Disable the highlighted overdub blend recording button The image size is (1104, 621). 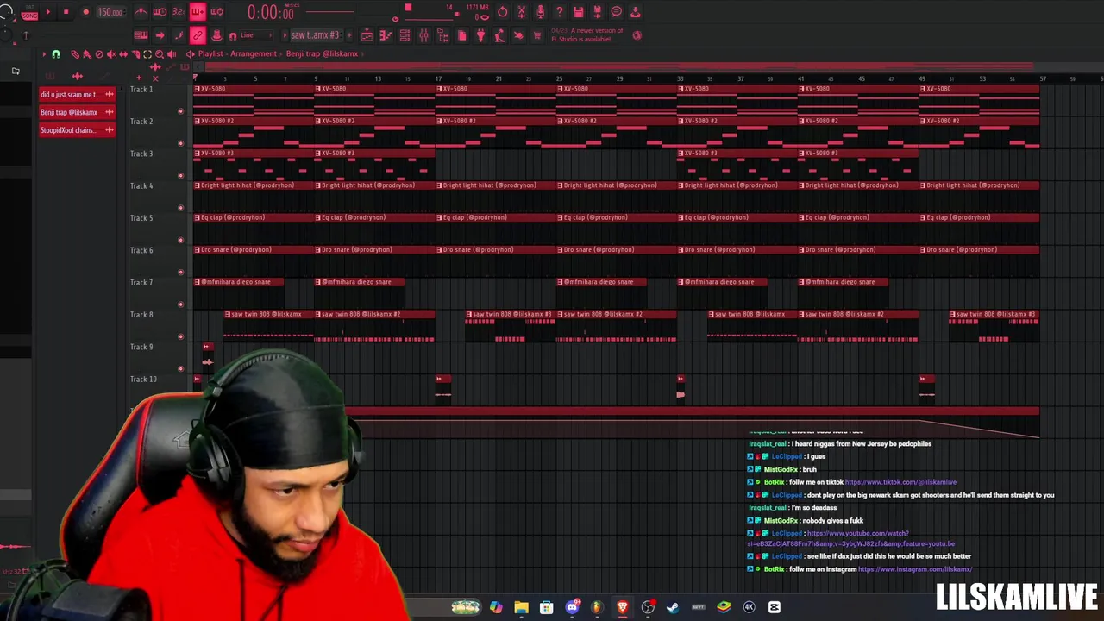(x=198, y=12)
